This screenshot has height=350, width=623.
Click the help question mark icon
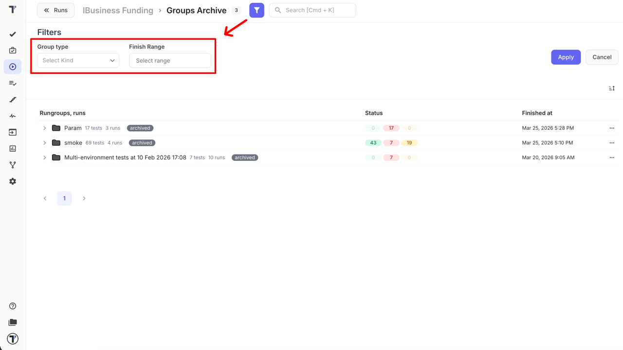tap(13, 306)
